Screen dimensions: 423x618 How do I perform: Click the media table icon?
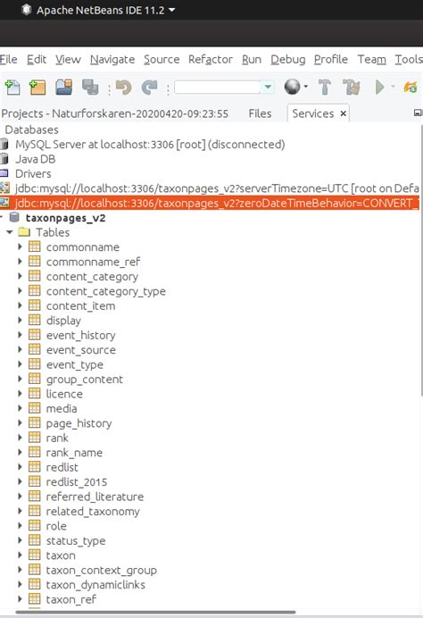coord(35,408)
